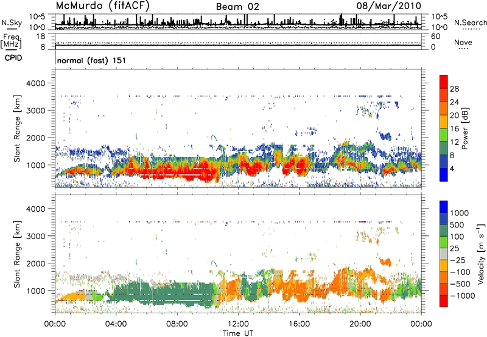The height and width of the screenshot is (337, 487).
Task: Click the '08:00' time axis label
Action: (177, 324)
